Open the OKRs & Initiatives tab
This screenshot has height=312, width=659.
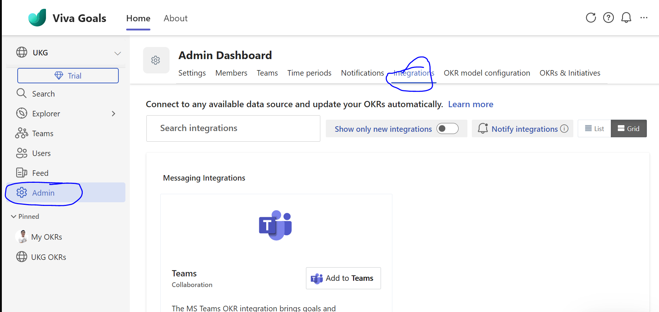click(x=570, y=73)
